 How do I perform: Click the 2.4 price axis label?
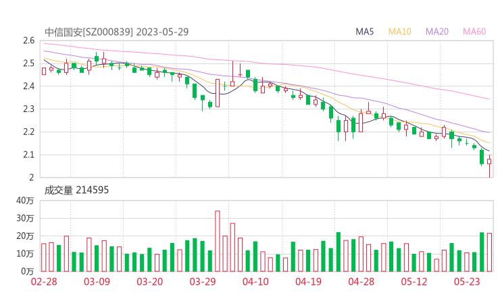[28, 86]
